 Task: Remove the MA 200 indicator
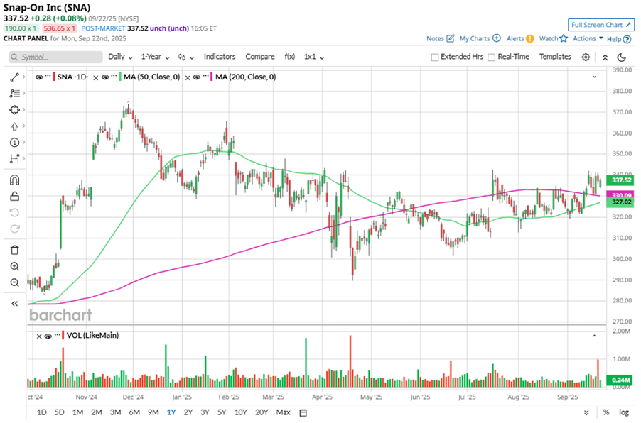click(x=188, y=77)
